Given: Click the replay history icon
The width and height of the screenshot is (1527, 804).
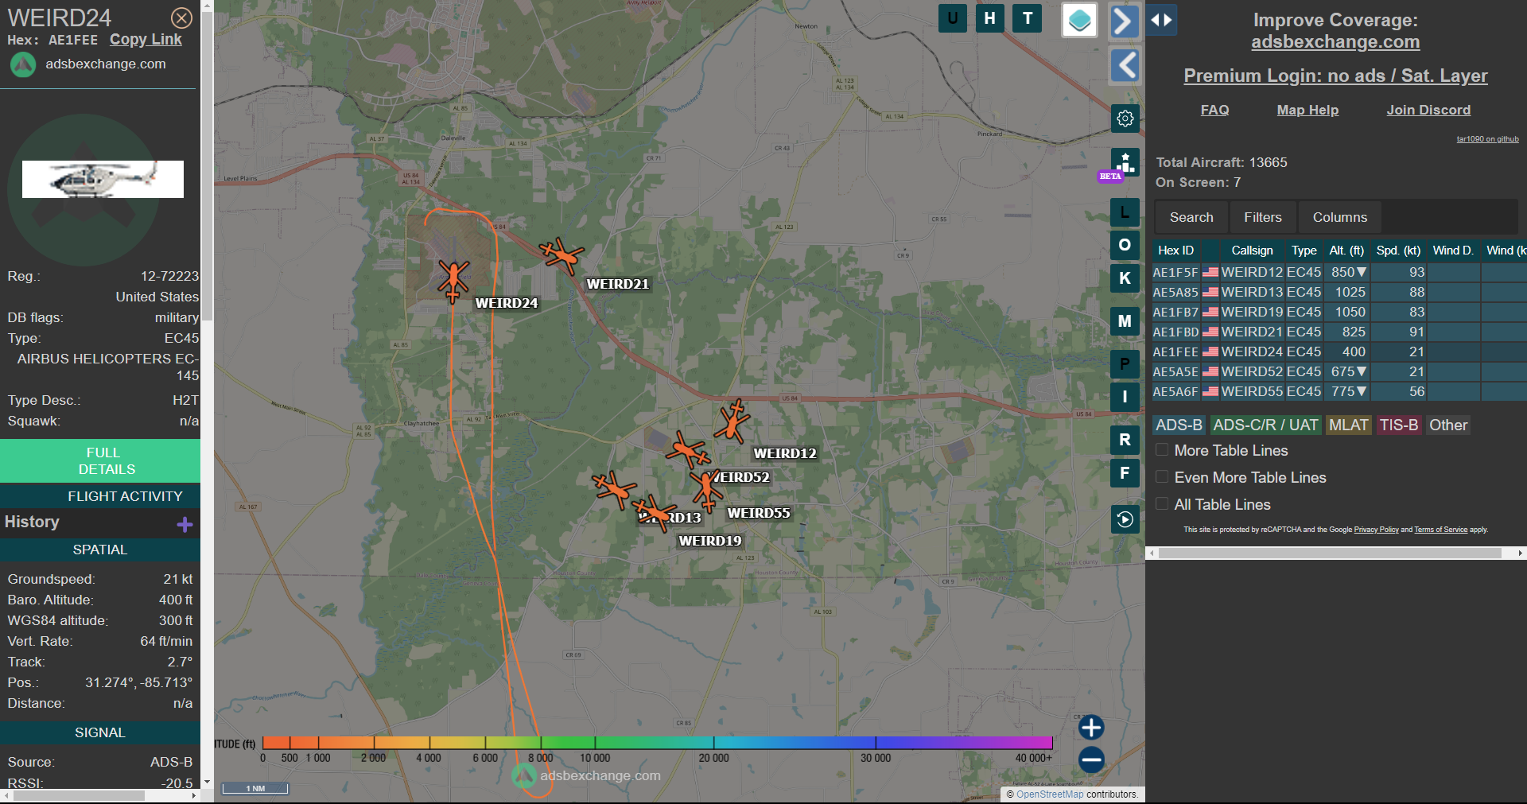Looking at the screenshot, I should coord(1125,519).
